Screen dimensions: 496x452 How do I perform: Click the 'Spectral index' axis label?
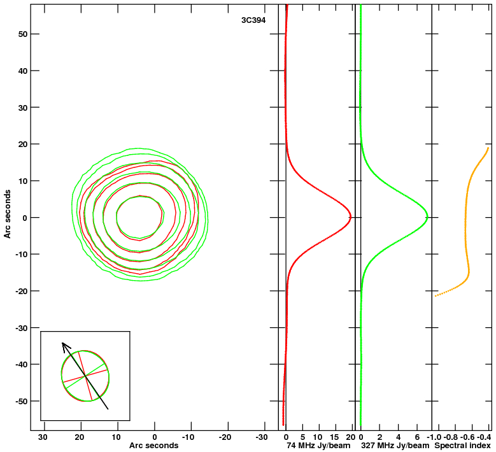click(462, 446)
